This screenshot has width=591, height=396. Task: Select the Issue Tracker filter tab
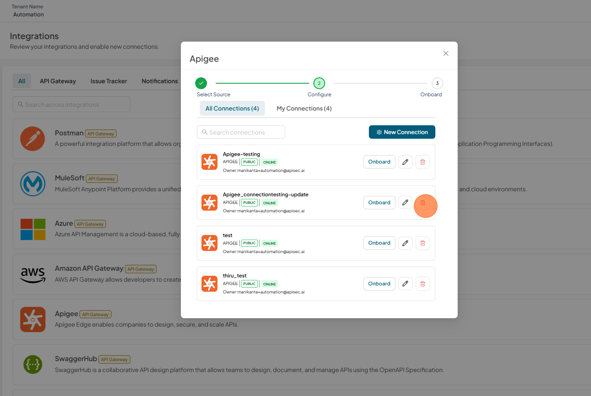point(109,81)
